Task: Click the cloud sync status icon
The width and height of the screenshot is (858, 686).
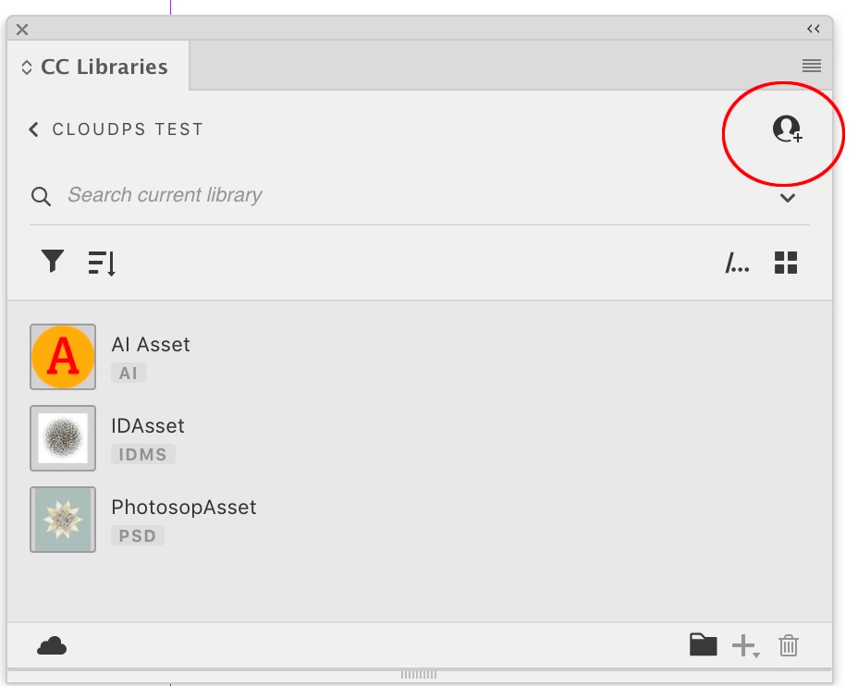Action: click(x=52, y=646)
